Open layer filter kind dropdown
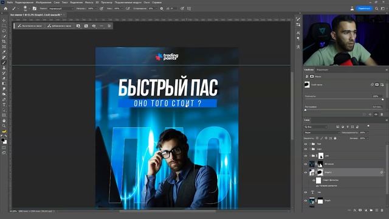 (x=316, y=127)
